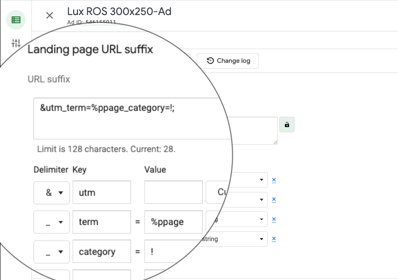Open the category row delimiter selector

51,252
